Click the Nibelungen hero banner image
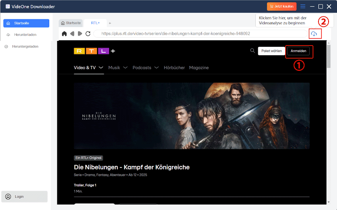The width and height of the screenshot is (337, 210). (192, 116)
